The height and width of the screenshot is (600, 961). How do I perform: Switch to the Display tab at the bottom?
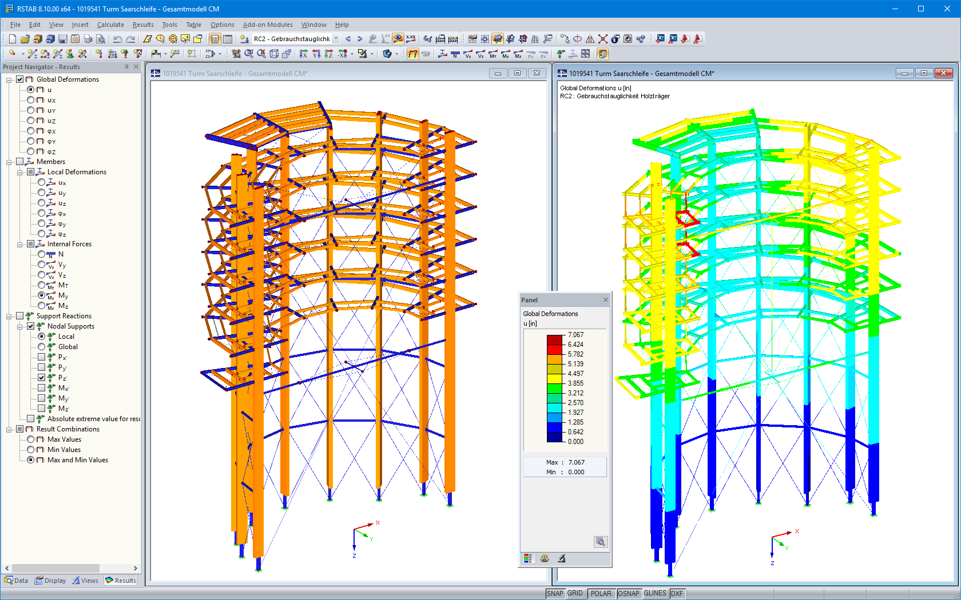click(50, 580)
